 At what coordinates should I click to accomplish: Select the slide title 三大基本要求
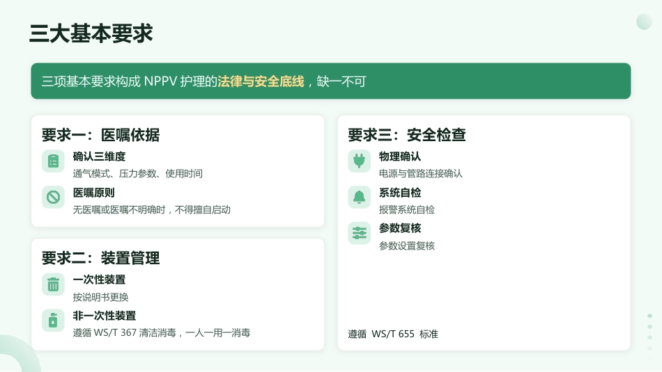point(91,33)
